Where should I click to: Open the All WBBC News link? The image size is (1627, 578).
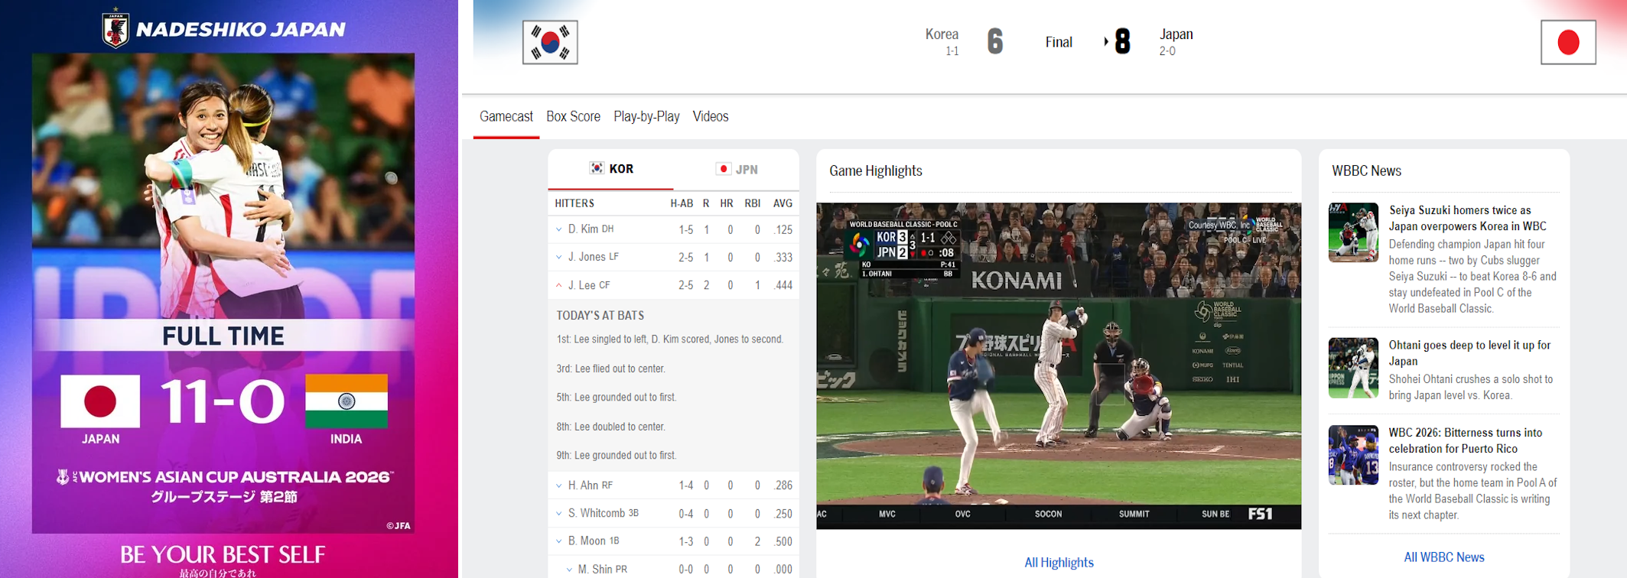[1444, 557]
